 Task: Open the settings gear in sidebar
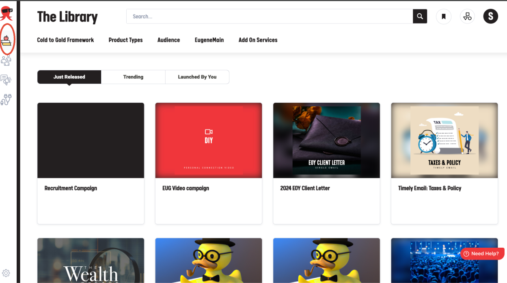click(x=6, y=273)
